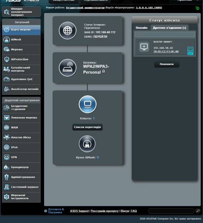The height and width of the screenshot is (223, 203).
Task: Open the WAN settings globe icon
Action: (7, 127)
